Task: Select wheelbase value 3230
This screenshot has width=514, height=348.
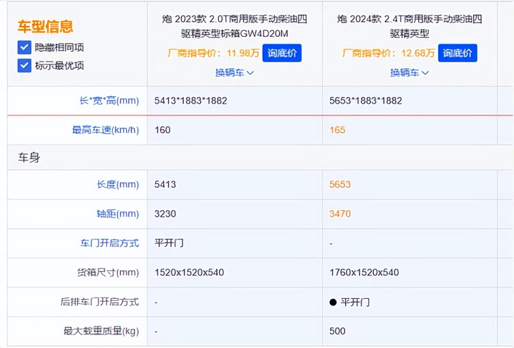Action: click(x=165, y=214)
